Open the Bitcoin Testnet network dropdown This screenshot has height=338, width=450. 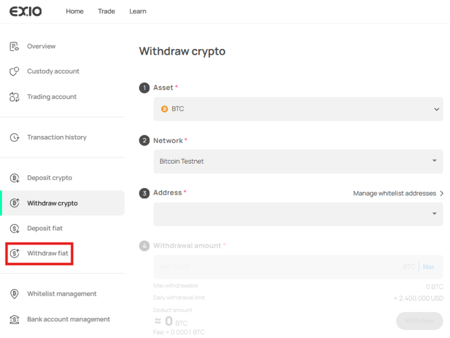(x=298, y=161)
